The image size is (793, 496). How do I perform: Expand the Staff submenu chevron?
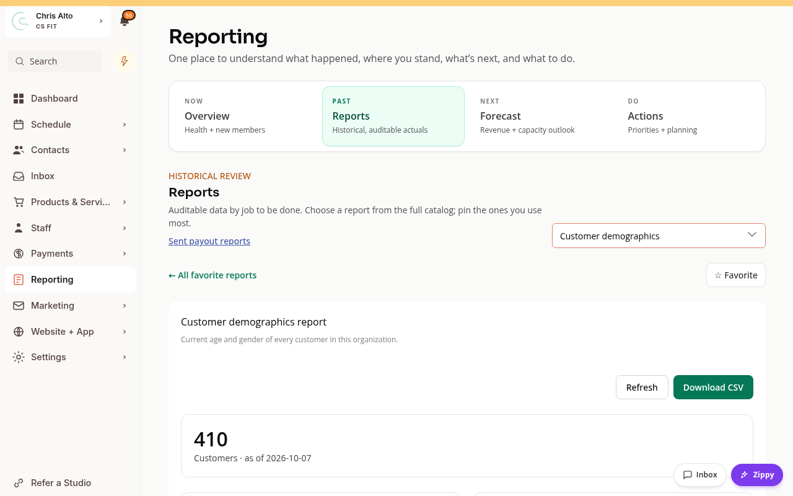[x=125, y=228]
